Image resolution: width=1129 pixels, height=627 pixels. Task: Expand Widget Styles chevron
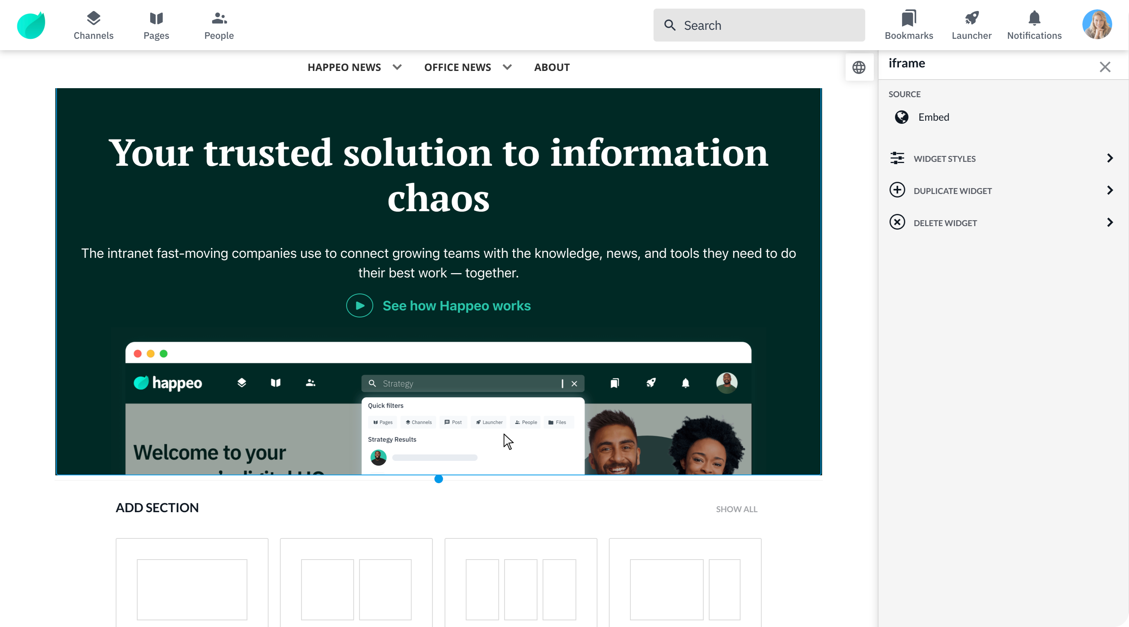[1110, 158]
